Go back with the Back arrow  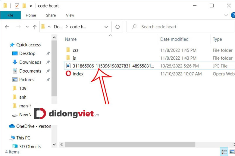coord(7,27)
